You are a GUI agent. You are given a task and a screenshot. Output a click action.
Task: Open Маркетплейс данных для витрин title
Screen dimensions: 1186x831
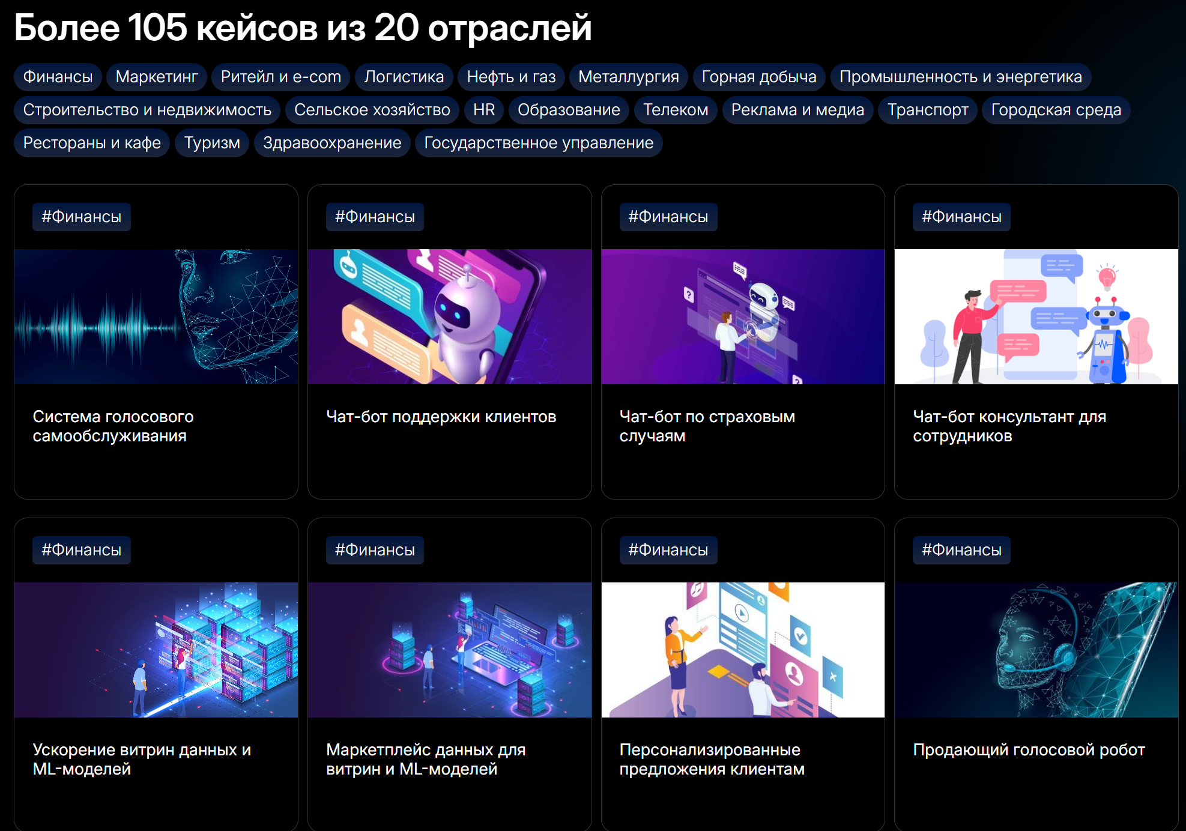click(426, 760)
